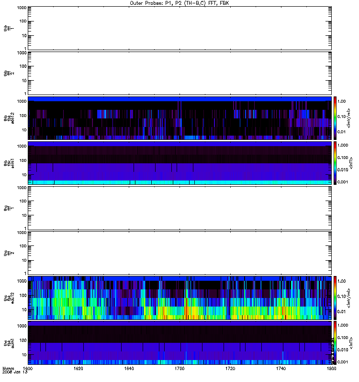Click the 'hhmm' time format label
Viewport: 359px width, 382px height.
pos(8,369)
